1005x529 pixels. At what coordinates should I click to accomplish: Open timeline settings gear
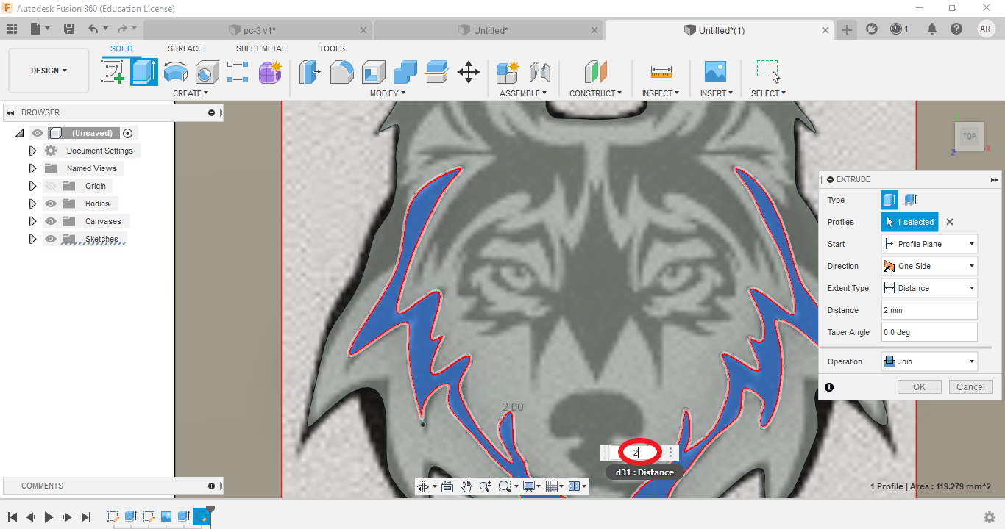(990, 517)
